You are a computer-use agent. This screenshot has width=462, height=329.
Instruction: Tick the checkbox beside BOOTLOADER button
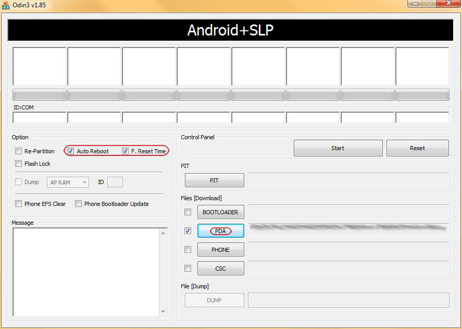188,212
